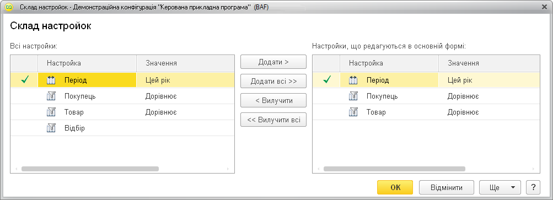This screenshot has height=200, width=553.
Task: Click the Період period icon in left list
Action: tap(51, 80)
